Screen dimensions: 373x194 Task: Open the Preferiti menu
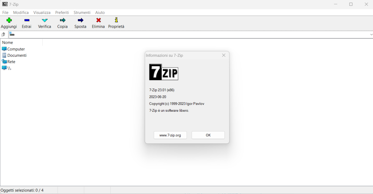pyautogui.click(x=62, y=12)
